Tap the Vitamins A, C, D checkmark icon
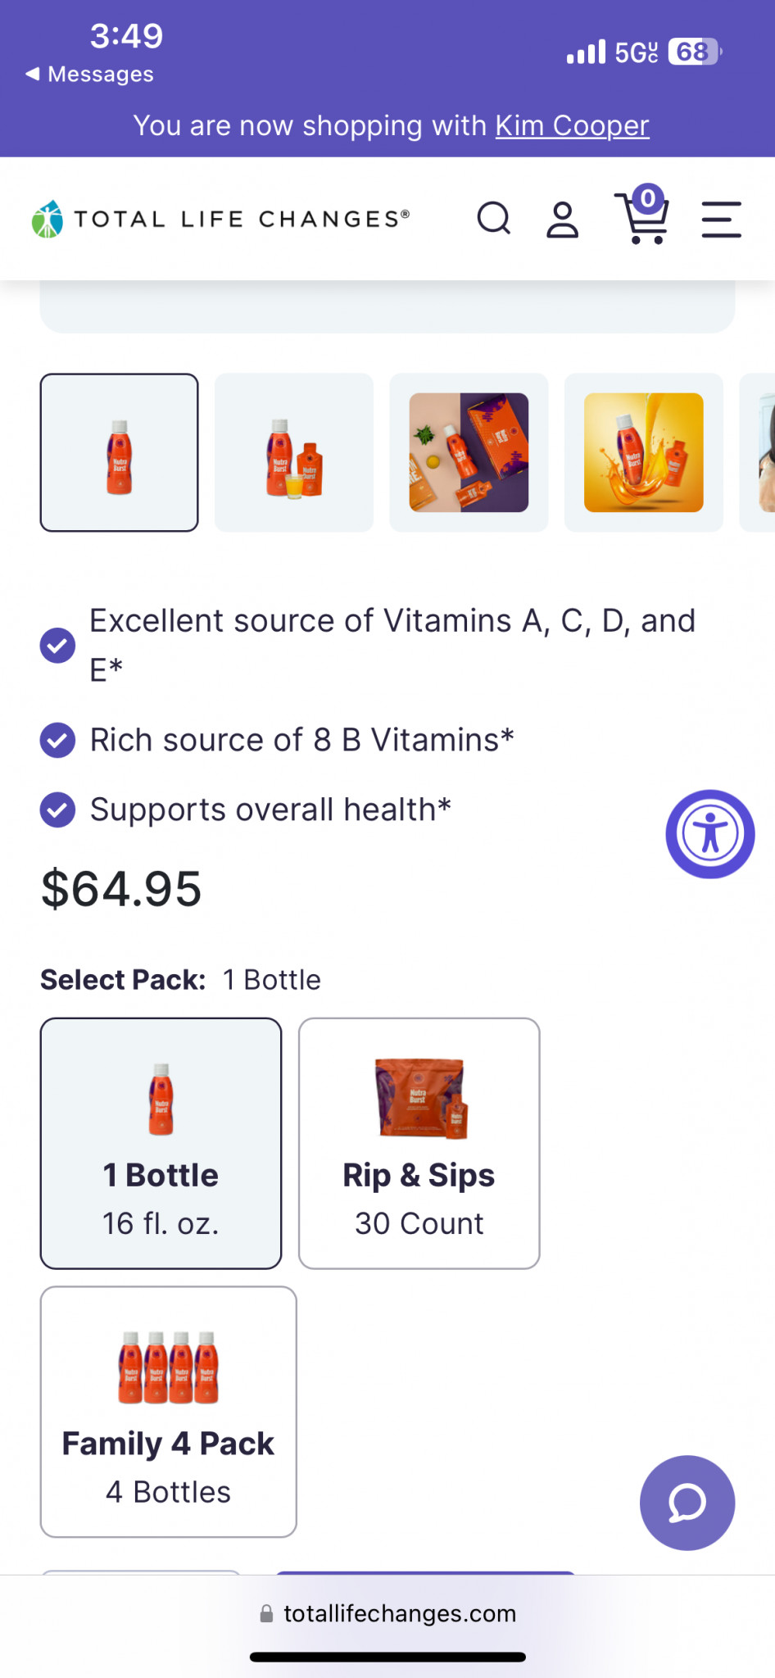This screenshot has height=1678, width=775. pyautogui.click(x=57, y=646)
